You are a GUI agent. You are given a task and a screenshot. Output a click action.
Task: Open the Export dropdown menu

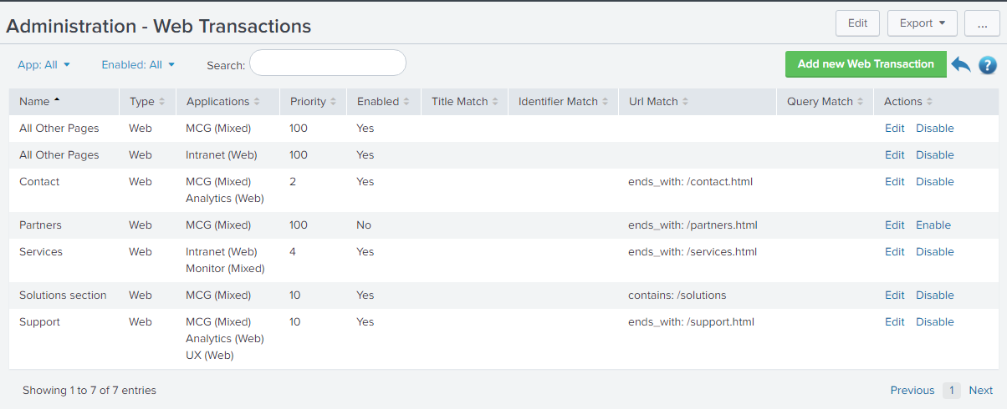pyautogui.click(x=922, y=23)
